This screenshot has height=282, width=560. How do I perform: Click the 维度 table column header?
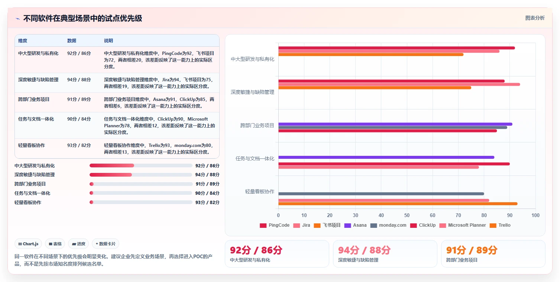pos(23,40)
